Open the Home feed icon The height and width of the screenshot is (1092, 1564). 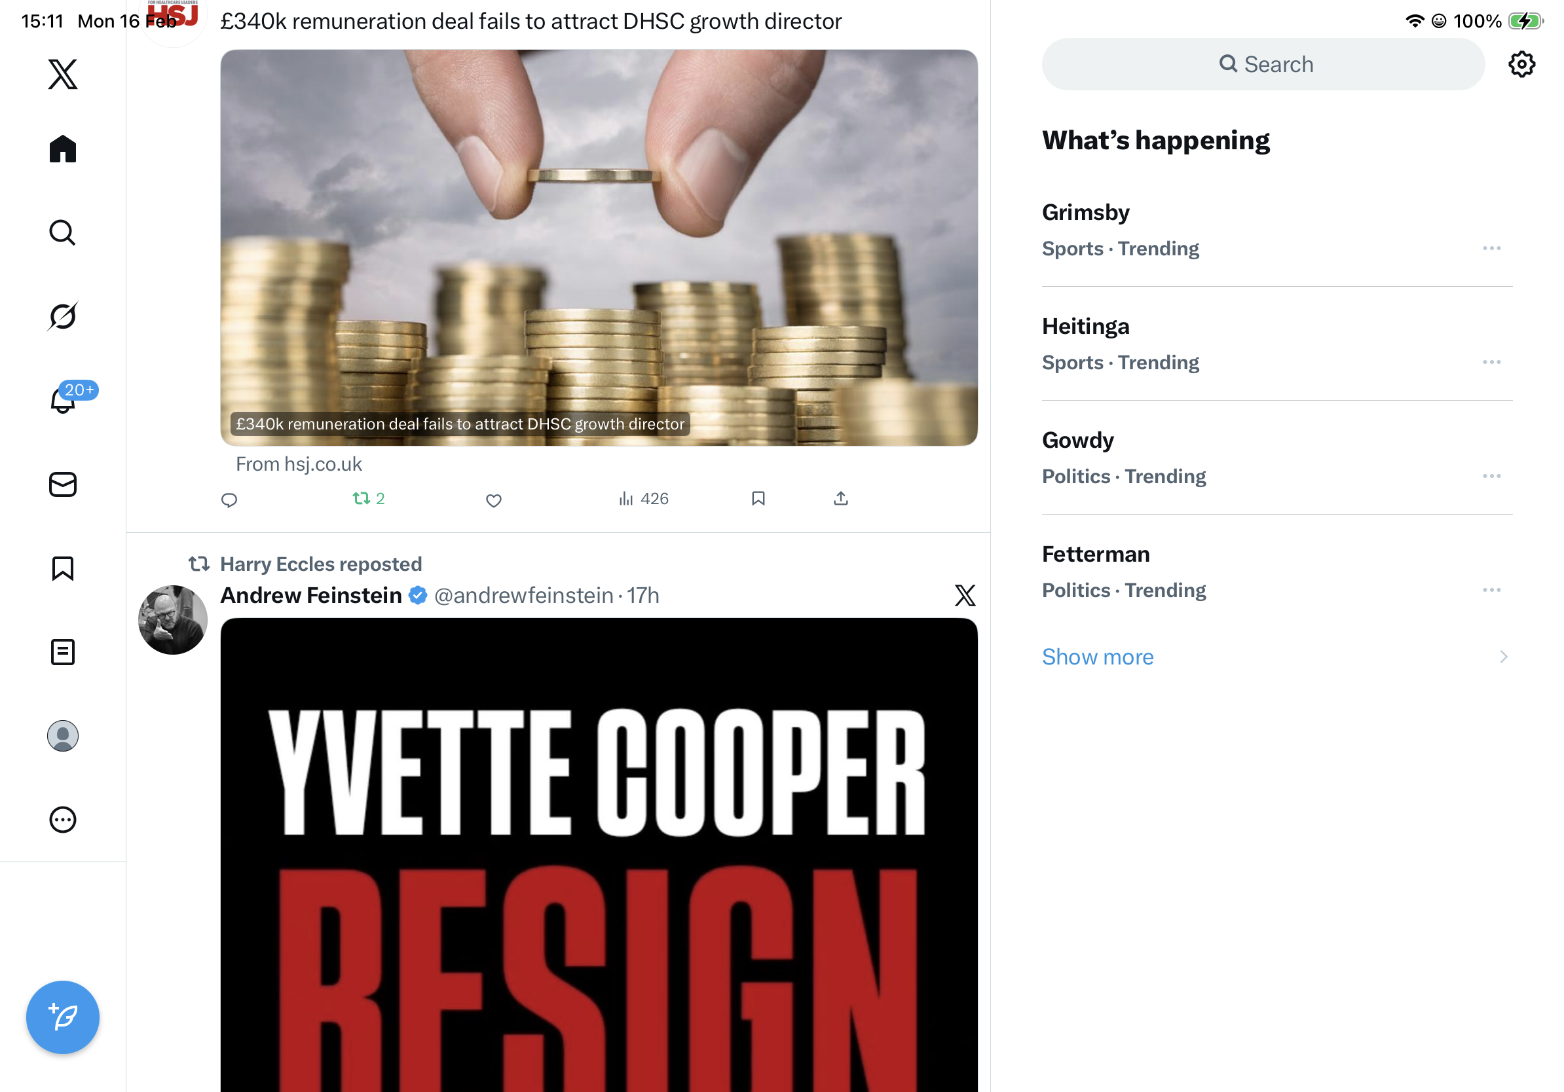(x=63, y=149)
